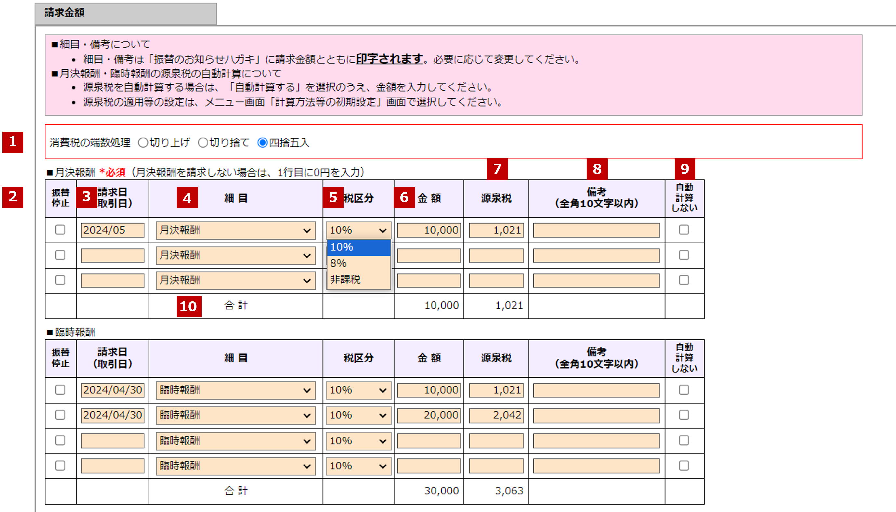
Task: Click the red number 7 marker
Action: 497,169
